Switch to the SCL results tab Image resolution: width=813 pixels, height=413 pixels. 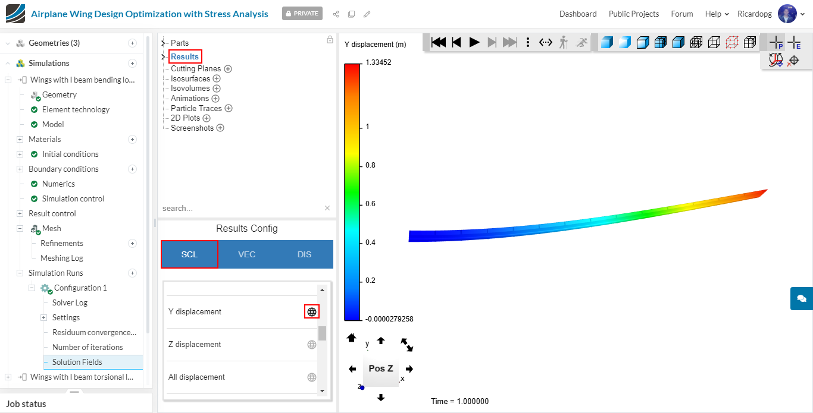[189, 254]
